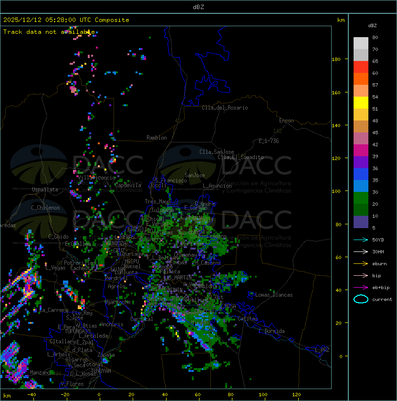Click the pink bip arrow in legend
The width and height of the screenshot is (397, 401).
pos(361,275)
